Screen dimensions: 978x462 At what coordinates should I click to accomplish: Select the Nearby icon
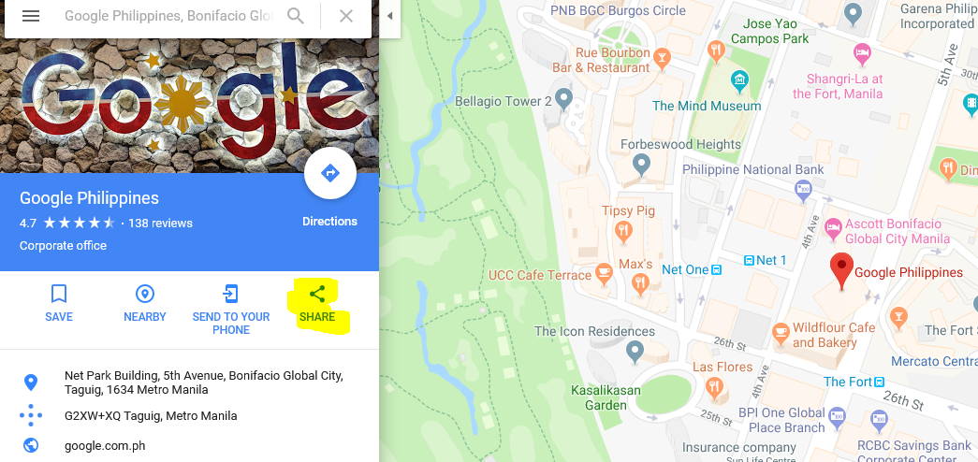point(145,294)
